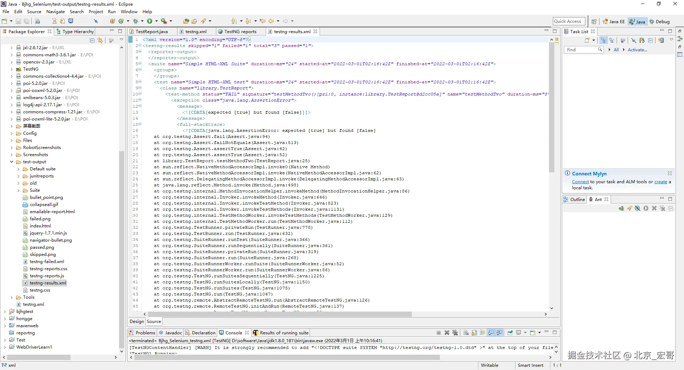
Task: Click Pin Console icon
Action: coord(510,333)
